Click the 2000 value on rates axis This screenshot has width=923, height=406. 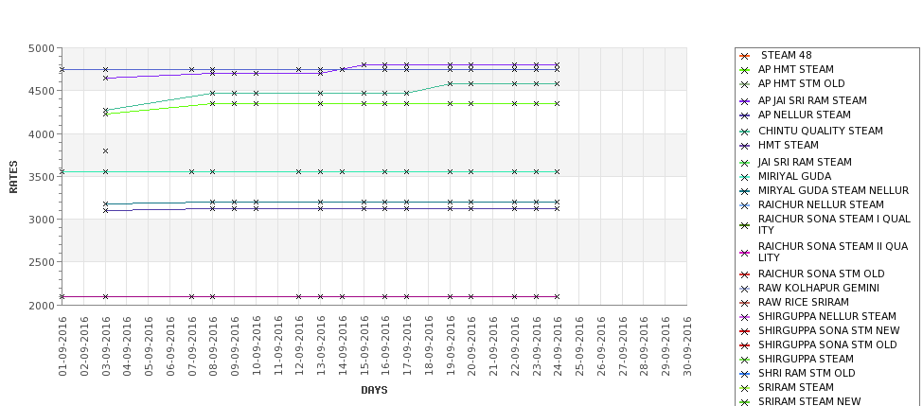click(42, 306)
